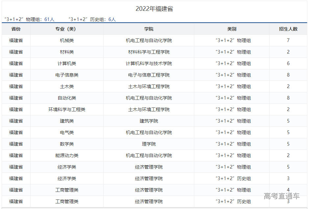Click the 材料科学与工程学院 college cell
The height and width of the screenshot is (209, 309).
(x=149, y=52)
